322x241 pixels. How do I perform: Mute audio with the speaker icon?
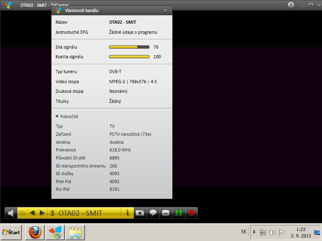pyautogui.click(x=11, y=213)
